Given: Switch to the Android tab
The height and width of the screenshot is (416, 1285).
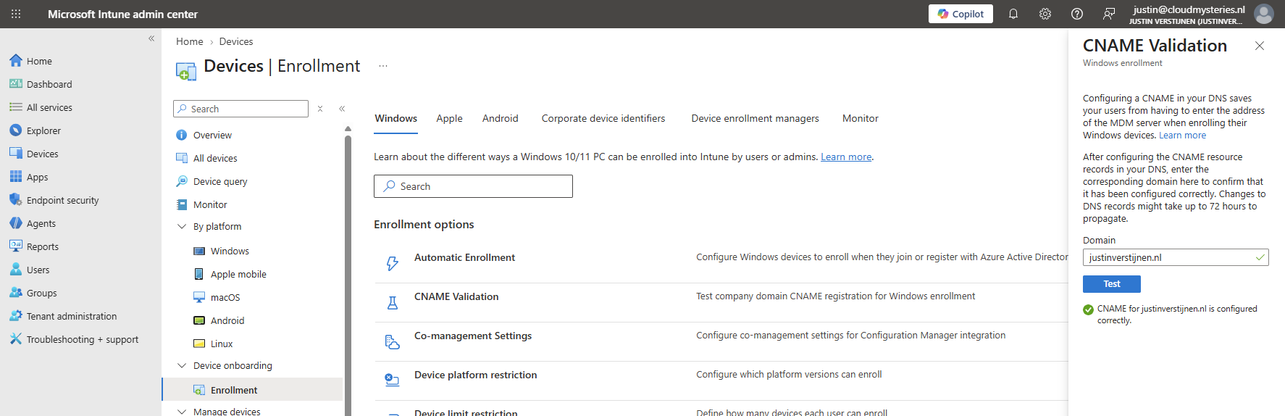Looking at the screenshot, I should [x=501, y=118].
